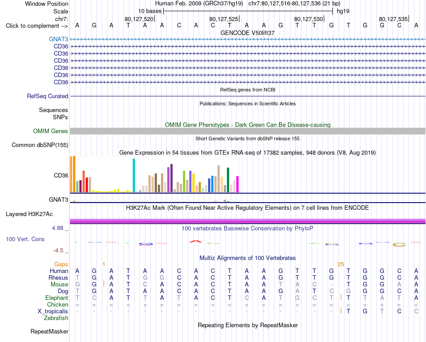Click the RepeatMasker track label
426x342 pixels.
point(49,331)
